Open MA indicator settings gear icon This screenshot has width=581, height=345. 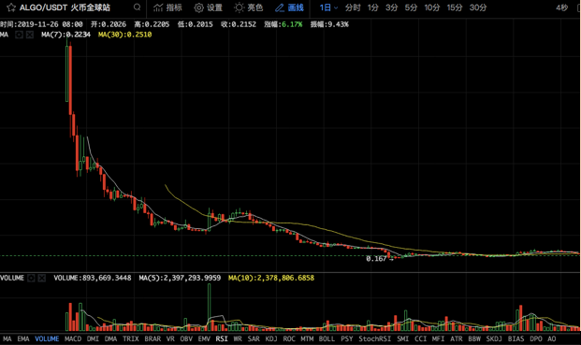click(19, 35)
